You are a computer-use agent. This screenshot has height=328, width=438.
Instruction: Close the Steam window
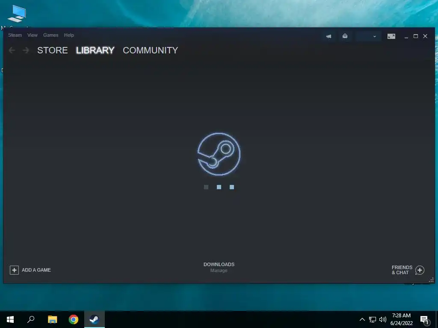coord(425,36)
